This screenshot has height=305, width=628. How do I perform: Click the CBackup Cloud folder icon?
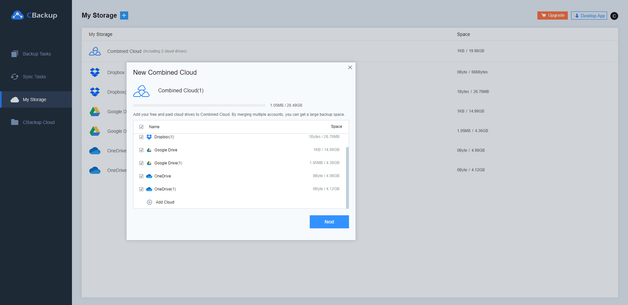(x=14, y=122)
